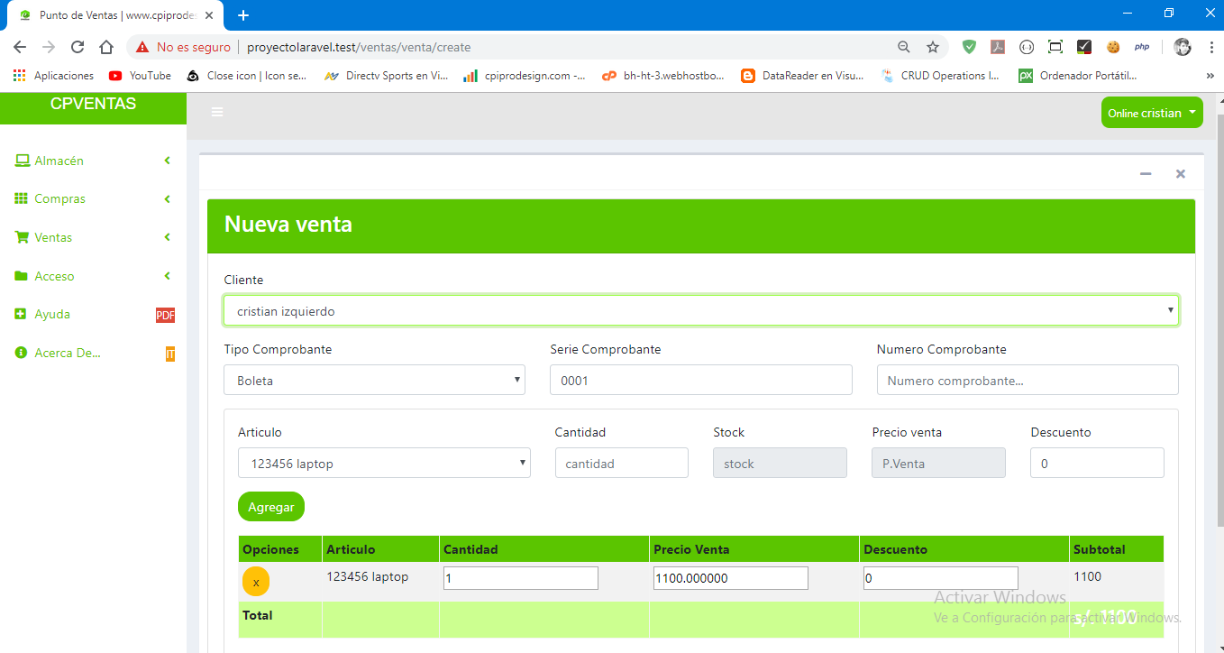
Task: Click the Agregar button
Action: [271, 507]
